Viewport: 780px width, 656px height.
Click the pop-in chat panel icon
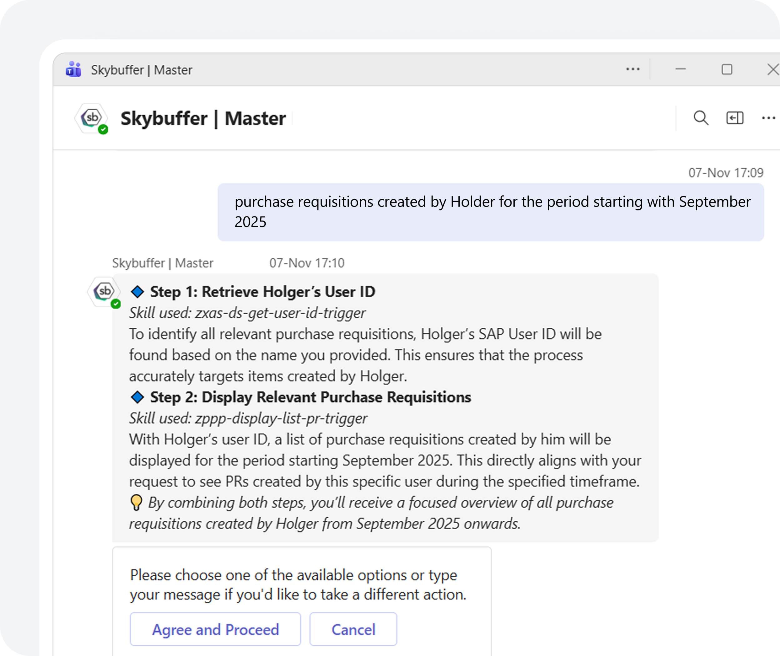pyautogui.click(x=735, y=118)
